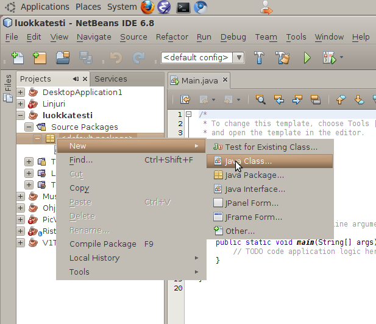The image size is (376, 324).
Task: Open the Files side panel tab
Action: 8,88
